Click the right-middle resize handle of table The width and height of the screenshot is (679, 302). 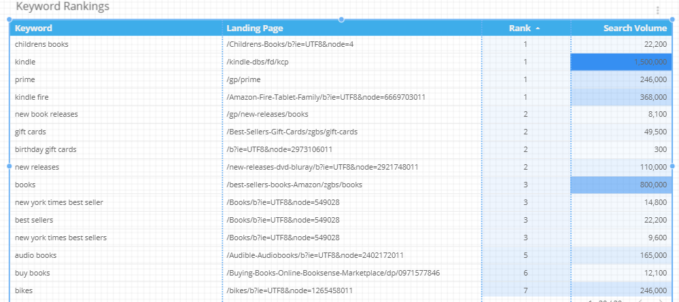tap(673, 166)
